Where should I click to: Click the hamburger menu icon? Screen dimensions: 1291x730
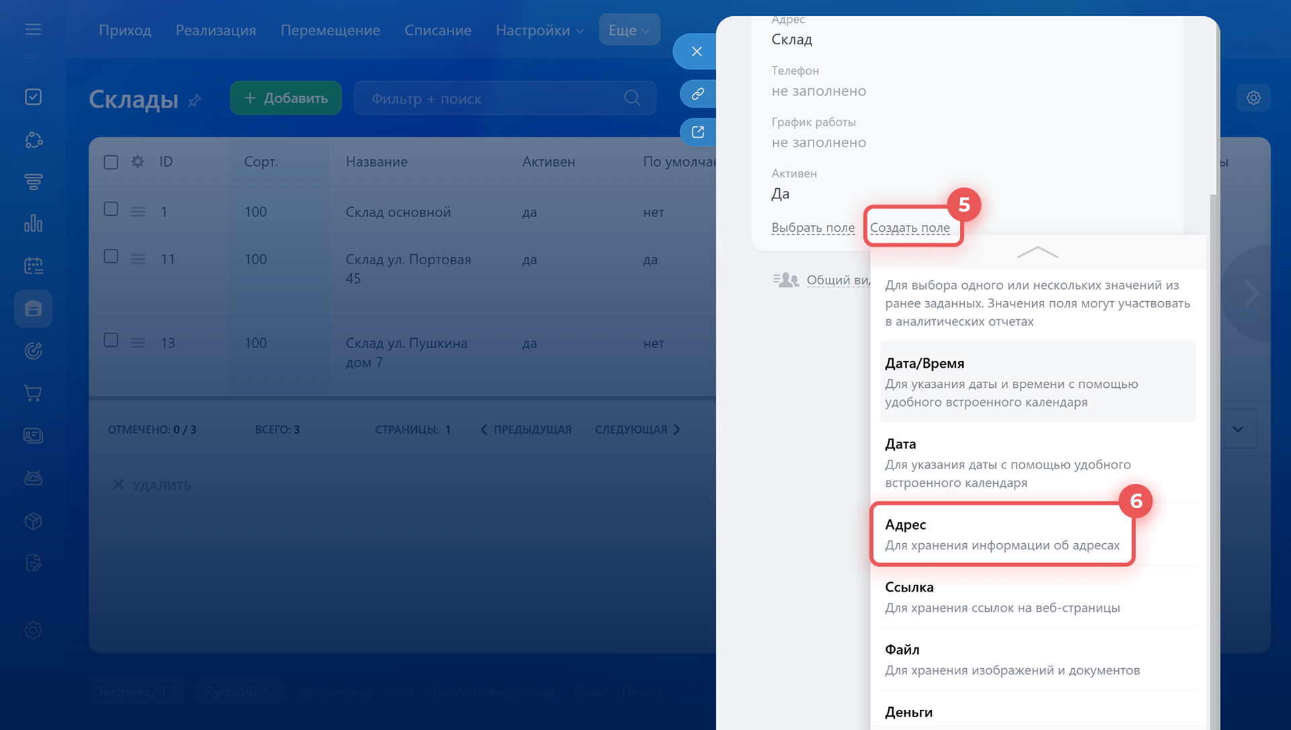point(33,30)
